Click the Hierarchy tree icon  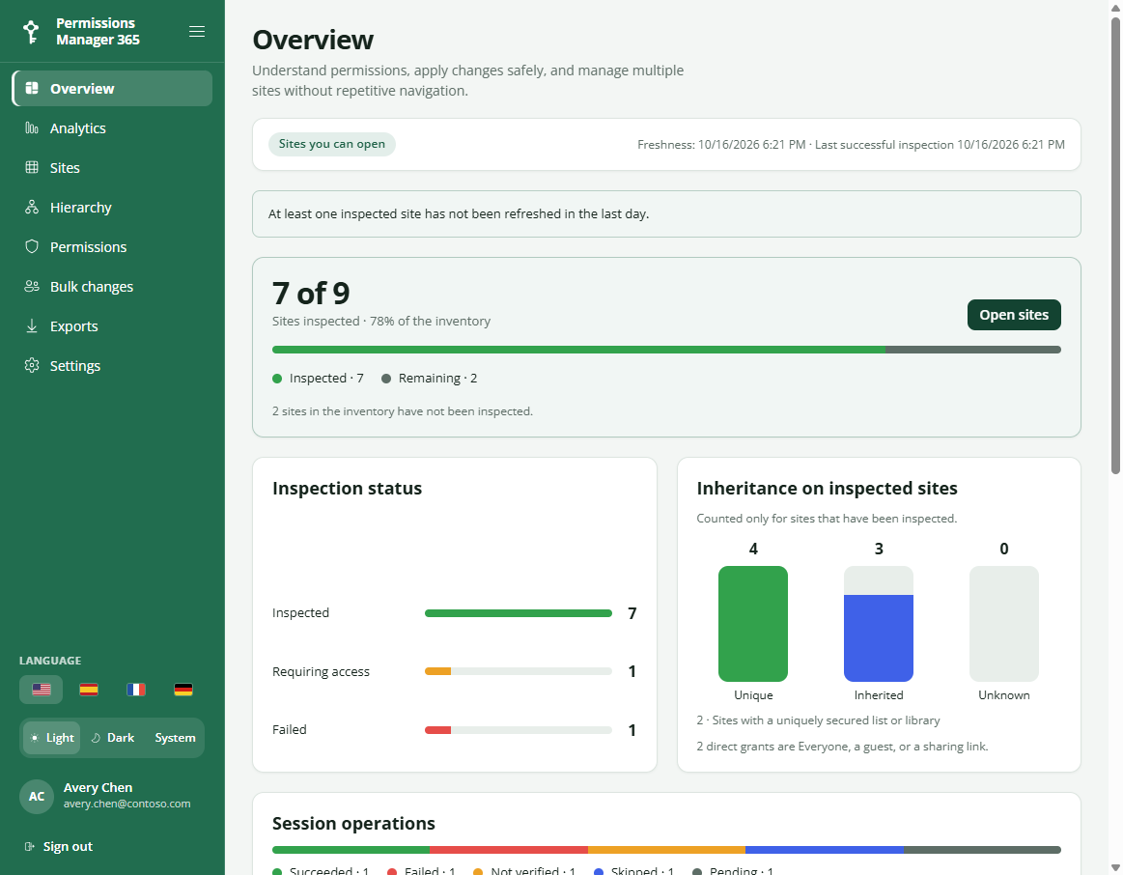pyautogui.click(x=32, y=207)
